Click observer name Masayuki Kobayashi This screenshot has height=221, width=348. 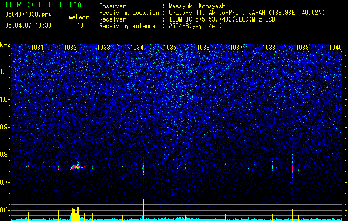point(199,6)
